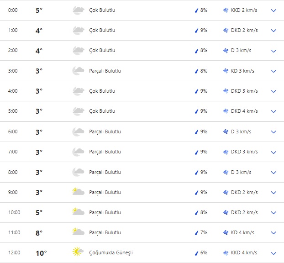Expand the 8:00 hourly forecast chevron
The image size is (284, 263).
click(273, 172)
